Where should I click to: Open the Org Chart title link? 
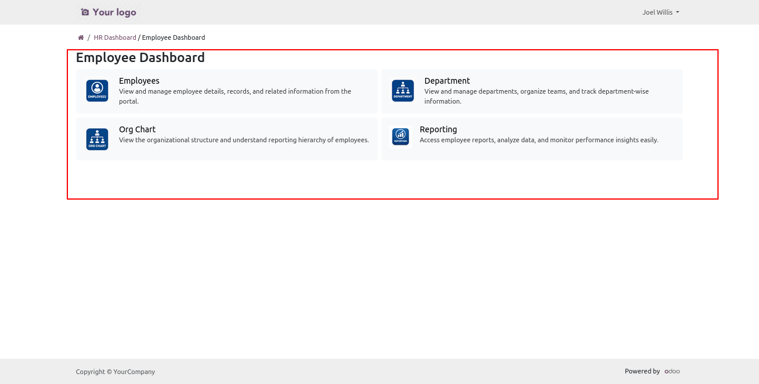coord(137,129)
